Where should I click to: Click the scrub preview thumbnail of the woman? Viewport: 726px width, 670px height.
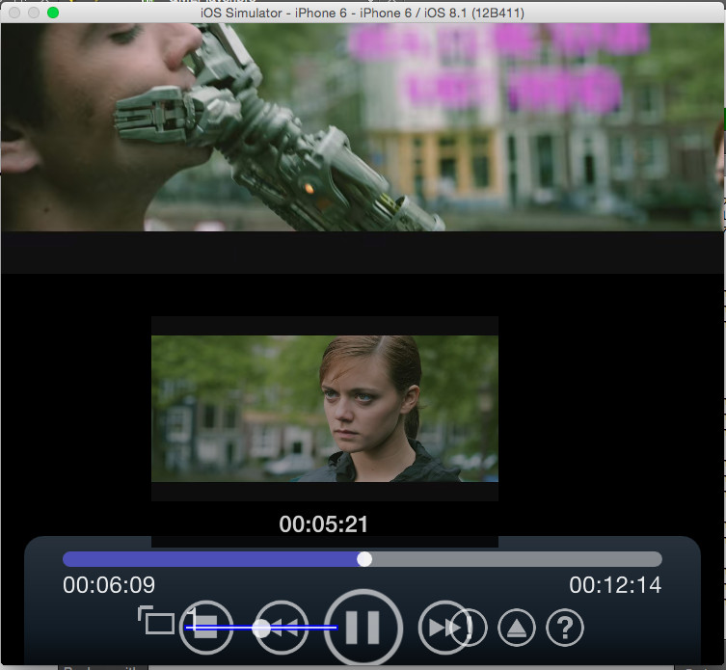pos(325,409)
